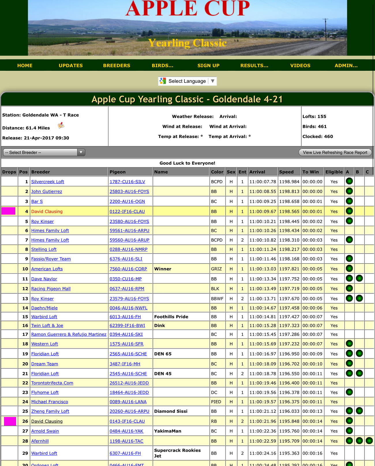Image resolution: width=375 pixels, height=466 pixels.
Task: Click green A dot for Arnold Swain
Action: [349, 431]
